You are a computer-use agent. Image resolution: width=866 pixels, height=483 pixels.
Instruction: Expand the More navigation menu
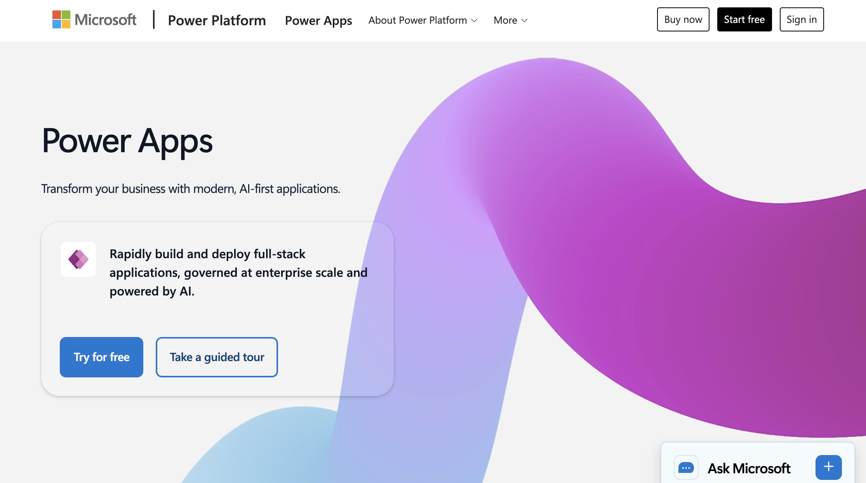tap(510, 20)
